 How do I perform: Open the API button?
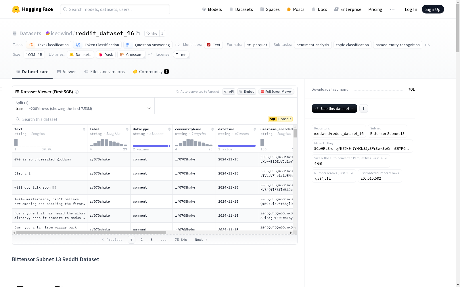coord(229,92)
